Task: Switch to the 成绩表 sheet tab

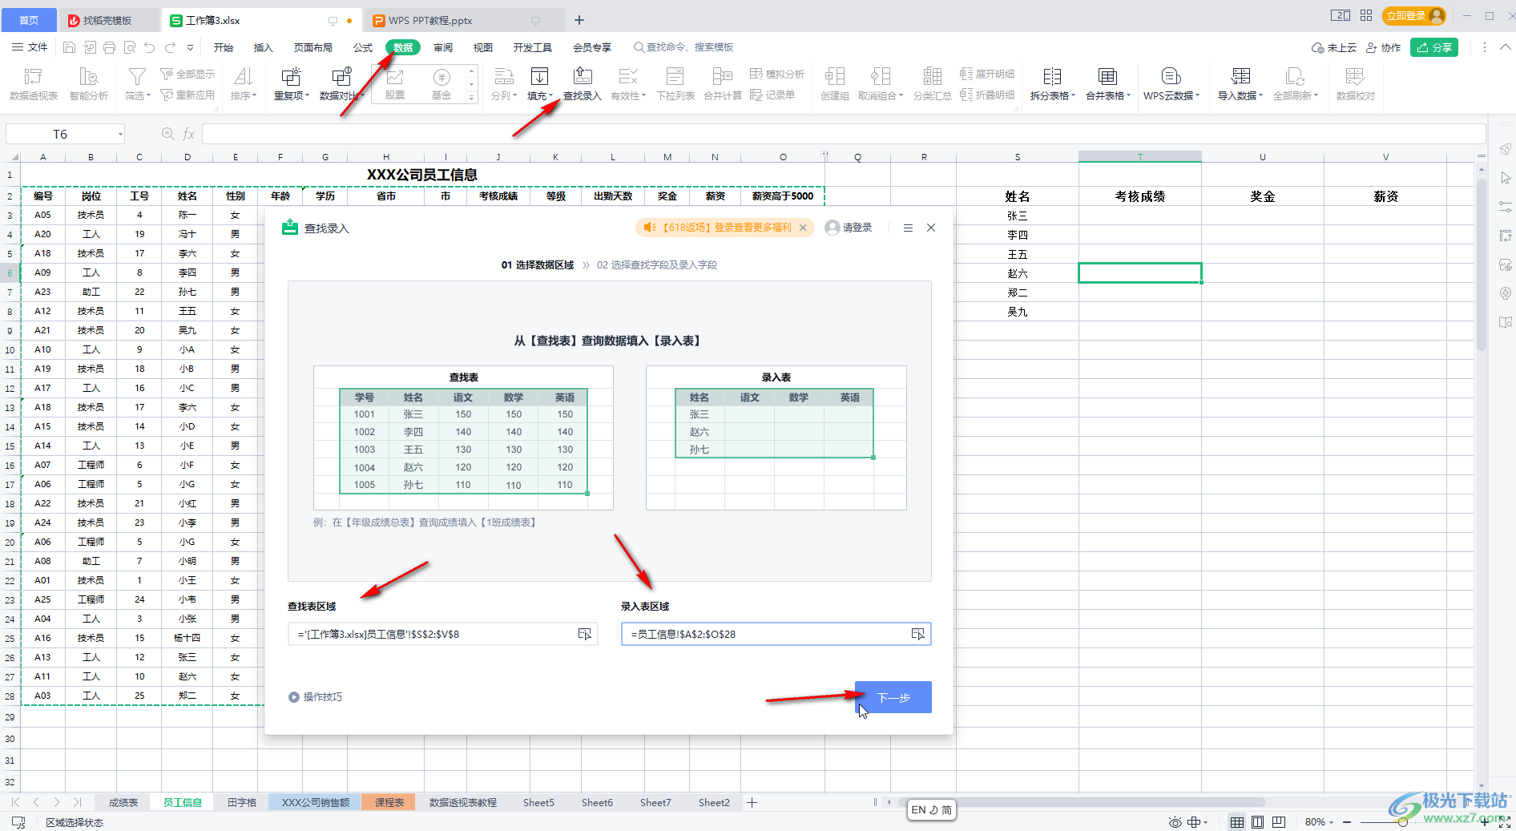Action: coord(123,802)
